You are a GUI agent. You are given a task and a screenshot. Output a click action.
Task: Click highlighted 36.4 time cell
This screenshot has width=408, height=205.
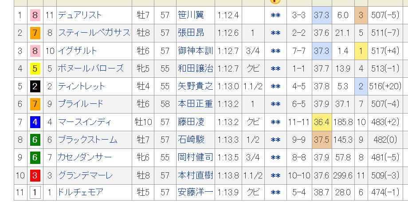(x=321, y=122)
